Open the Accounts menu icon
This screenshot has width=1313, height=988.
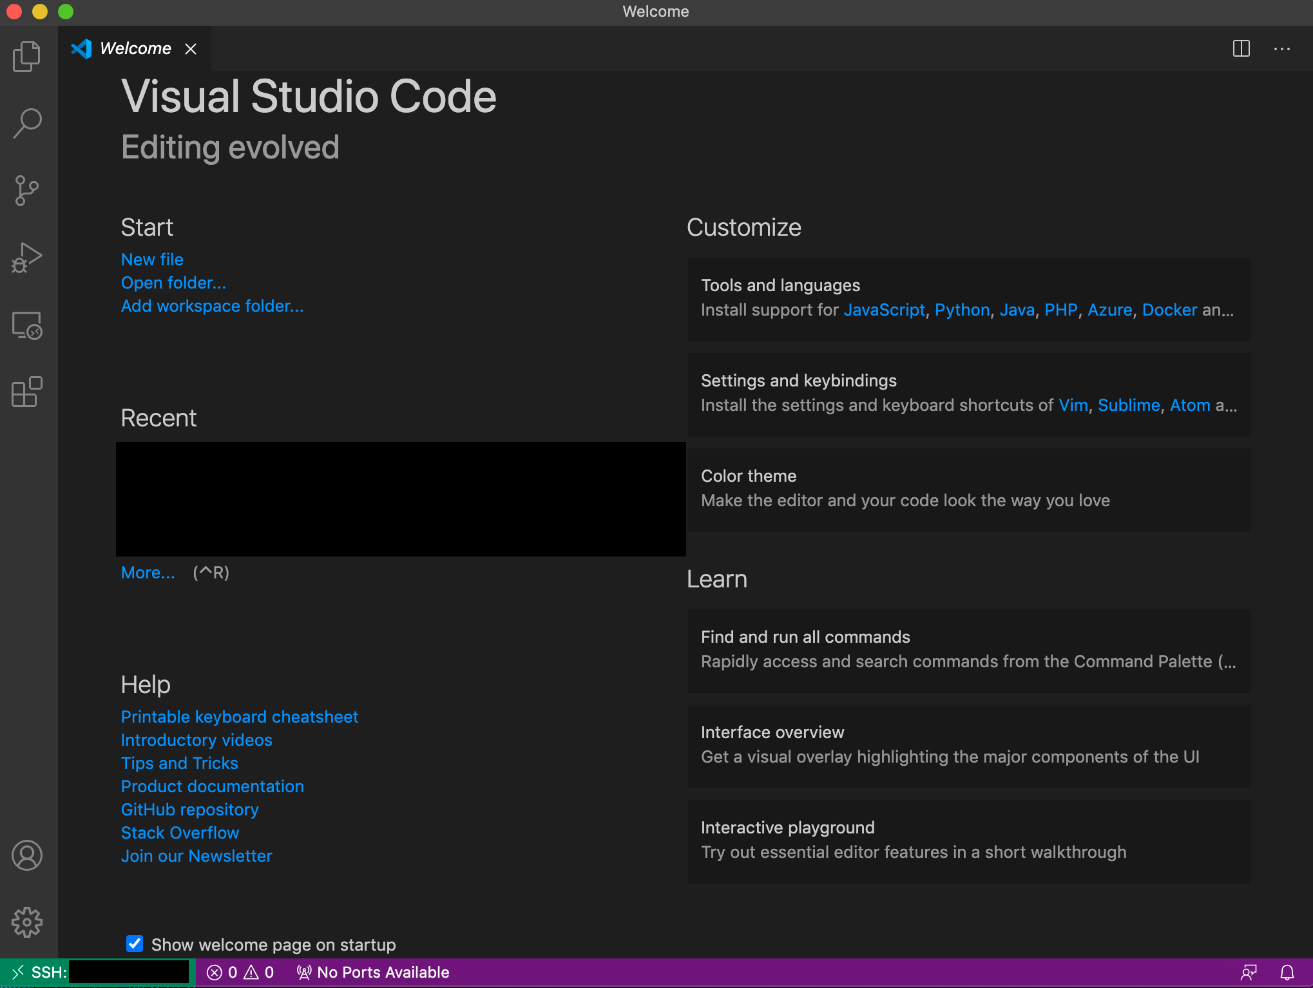coord(27,855)
